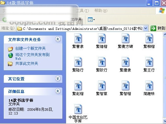Click the 繁曹隶 file name label

(x=78, y=47)
